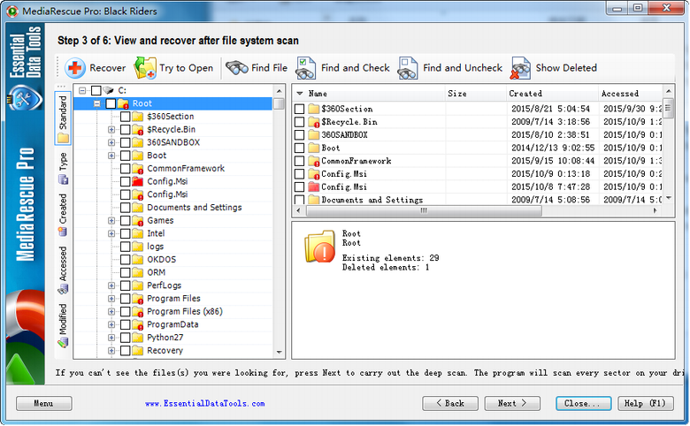The image size is (690, 426).
Task: Select the large Root folder preview icon
Action: 319,247
